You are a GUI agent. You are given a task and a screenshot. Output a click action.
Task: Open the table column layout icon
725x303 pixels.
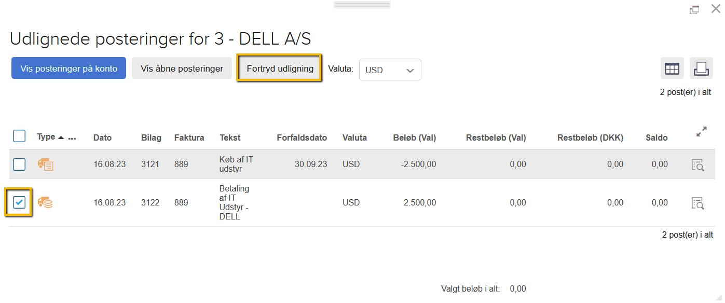tap(672, 68)
